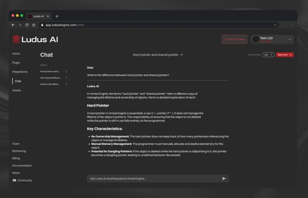Viewport: 308px width, 198px height.
Task: Click the 'Key Characteristics:' heading
Action: [x=105, y=129]
